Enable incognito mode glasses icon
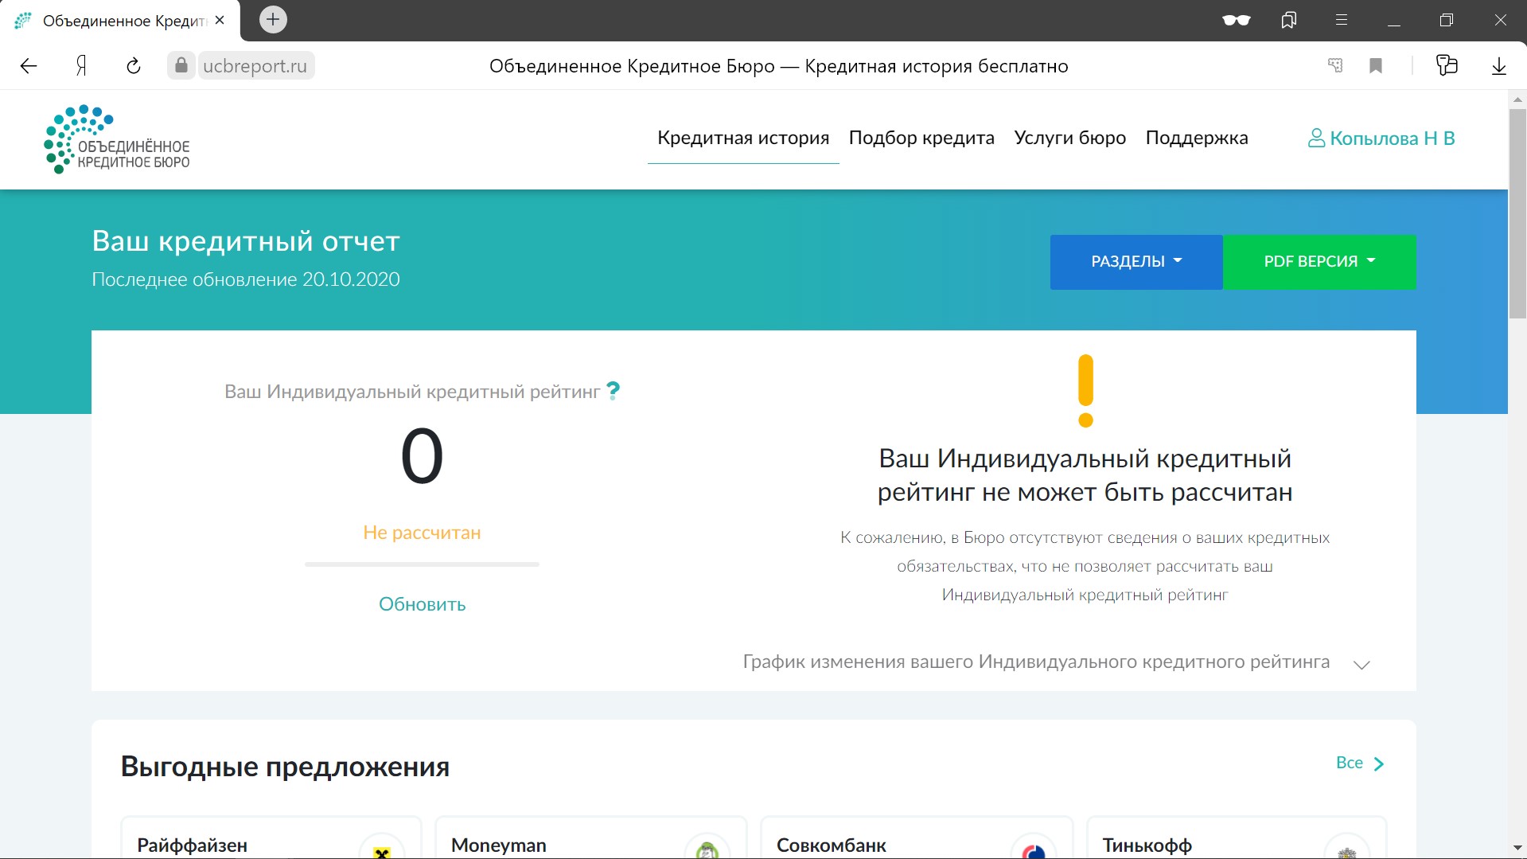The image size is (1527, 859). [x=1236, y=20]
